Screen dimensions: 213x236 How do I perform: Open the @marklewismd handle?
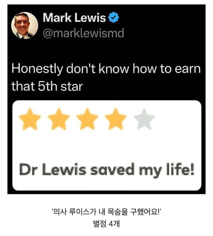click(x=84, y=33)
